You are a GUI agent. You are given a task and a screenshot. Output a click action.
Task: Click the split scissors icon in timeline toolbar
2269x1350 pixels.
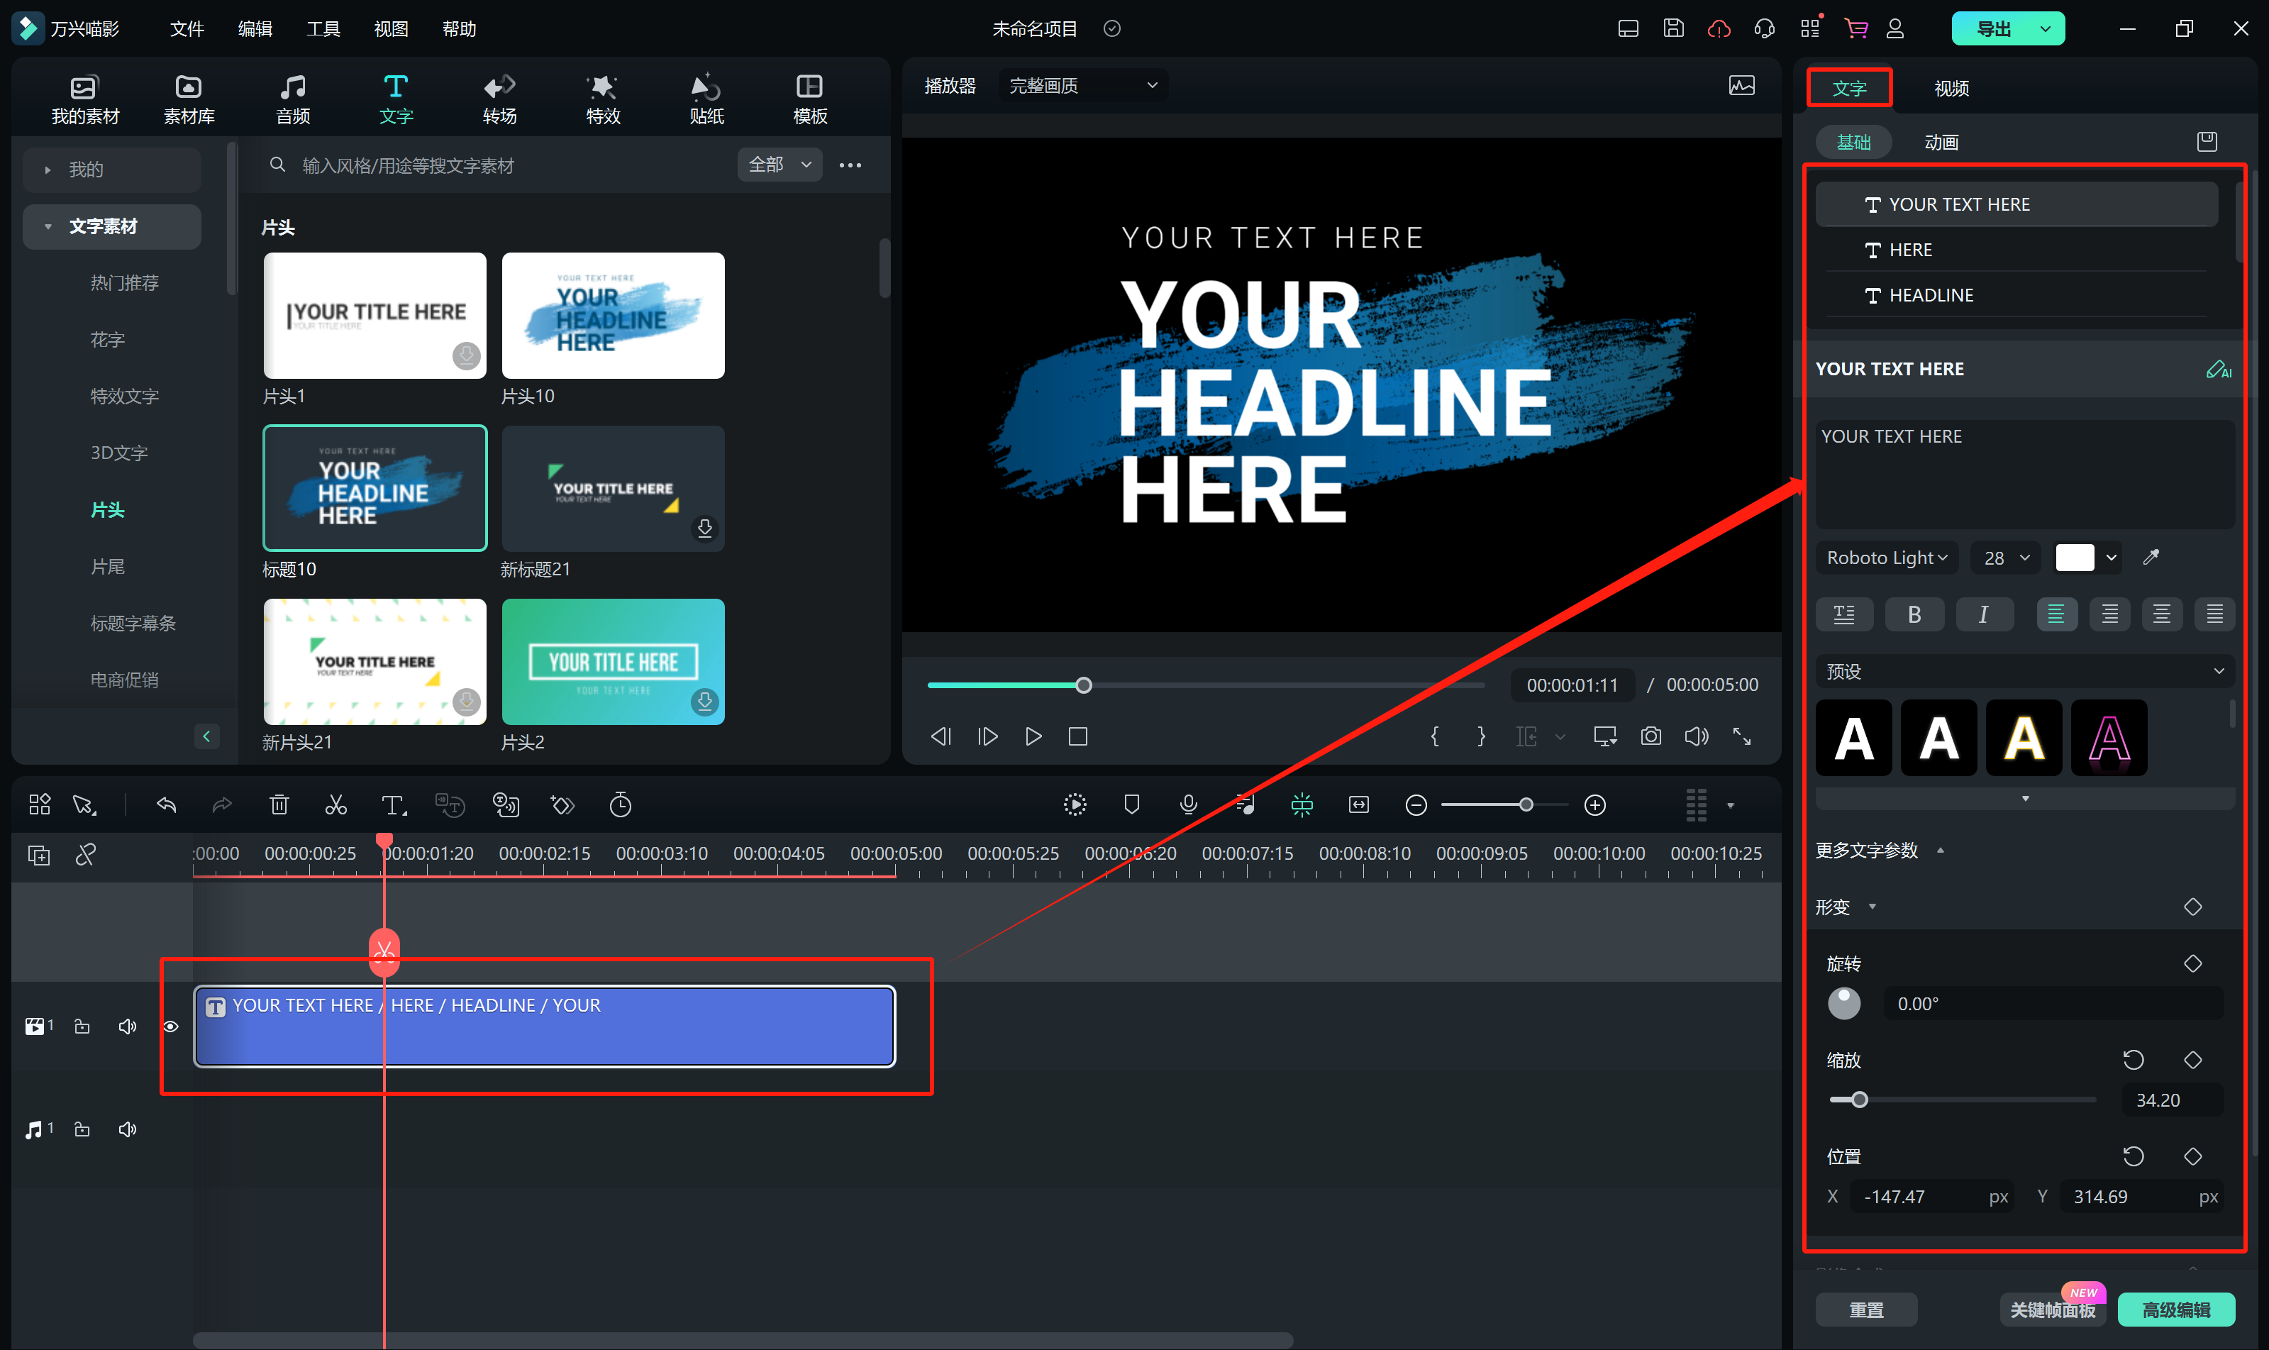(x=335, y=805)
